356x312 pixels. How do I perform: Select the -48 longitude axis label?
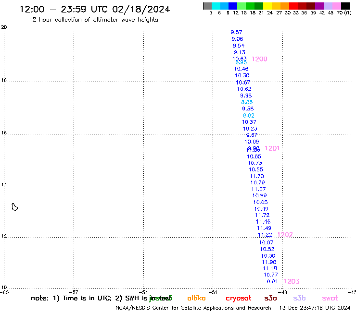pyautogui.click(x=282, y=292)
